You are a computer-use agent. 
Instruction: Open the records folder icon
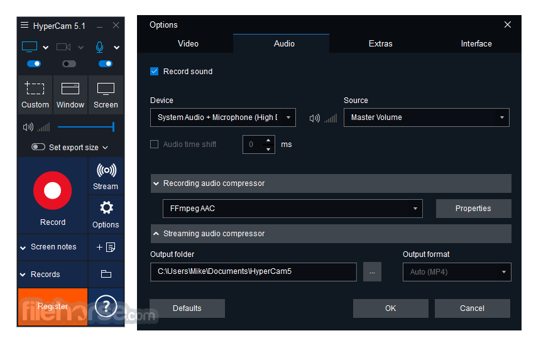click(106, 274)
